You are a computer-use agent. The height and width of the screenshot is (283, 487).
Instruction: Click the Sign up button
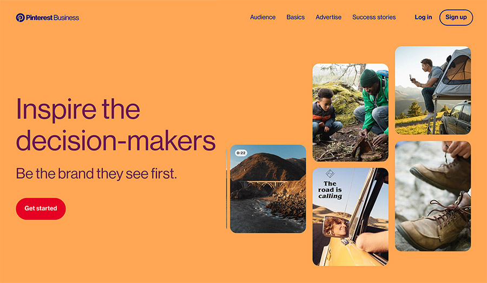(x=456, y=17)
